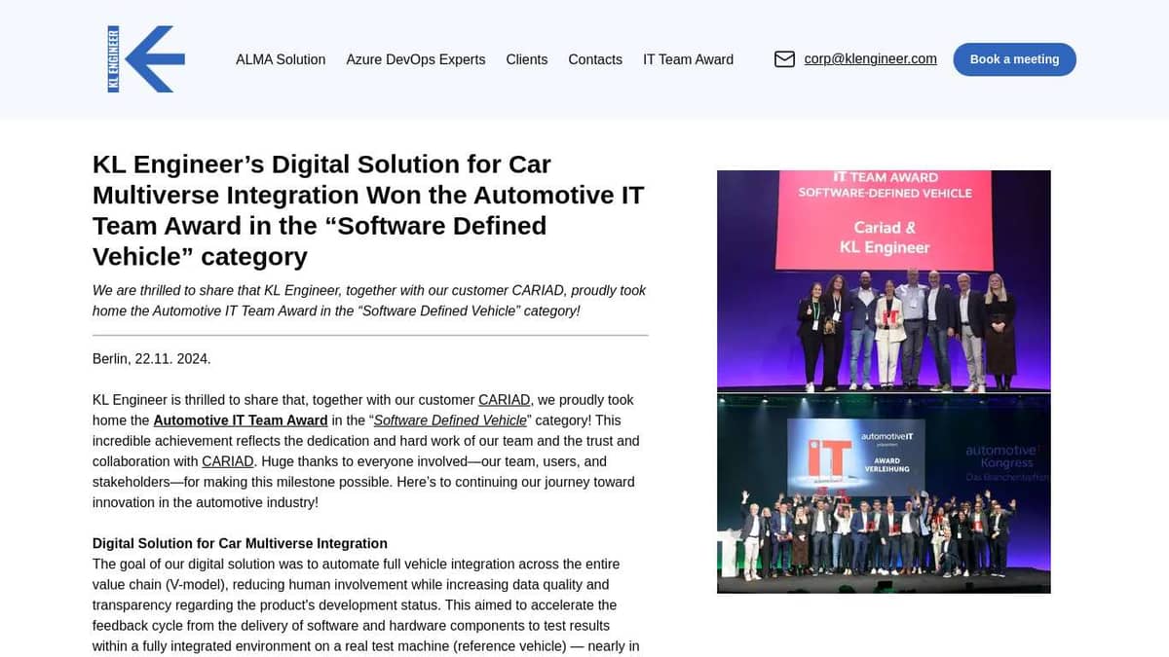This screenshot has width=1169, height=657.
Task: Click the italic Software Defined Vehicle link
Action: click(x=450, y=420)
